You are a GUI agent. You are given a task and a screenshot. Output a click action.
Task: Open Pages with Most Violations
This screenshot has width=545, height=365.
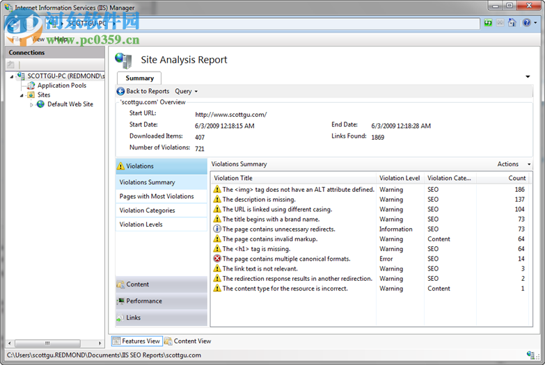pyautogui.click(x=161, y=196)
